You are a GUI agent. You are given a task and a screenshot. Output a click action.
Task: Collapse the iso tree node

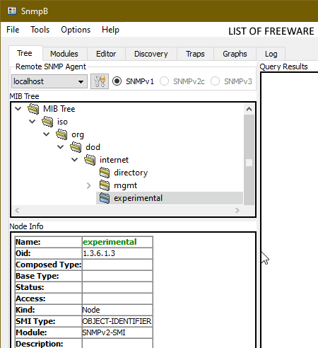click(x=33, y=122)
